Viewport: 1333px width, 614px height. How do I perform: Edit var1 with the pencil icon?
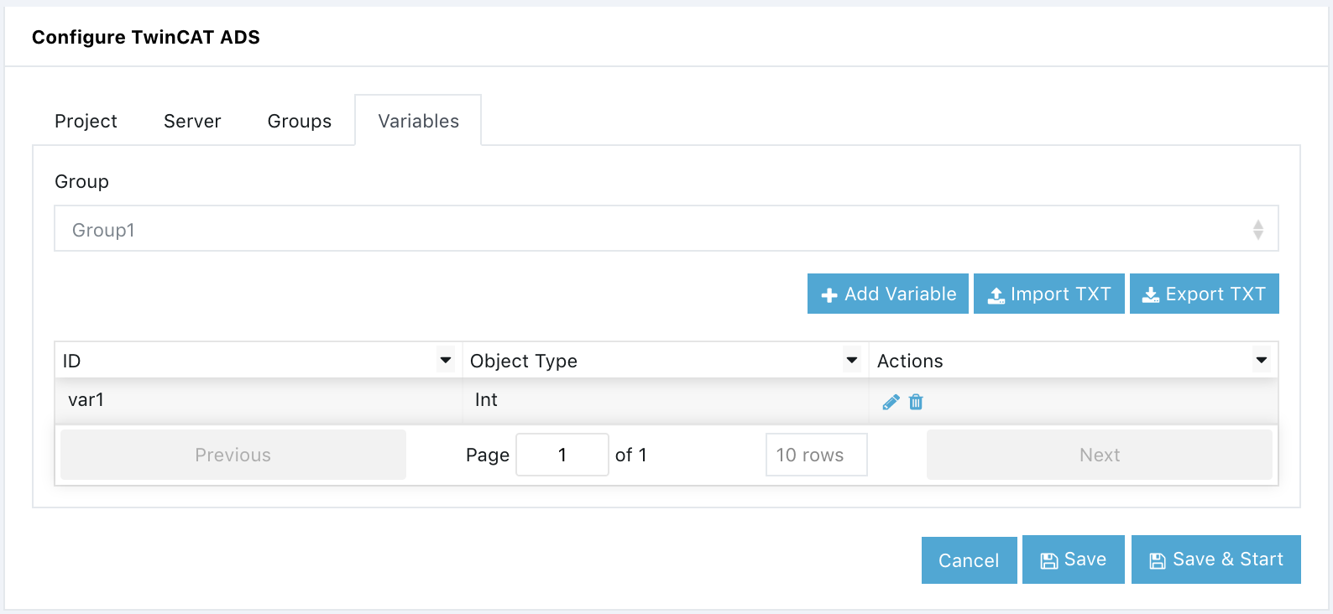coord(891,403)
